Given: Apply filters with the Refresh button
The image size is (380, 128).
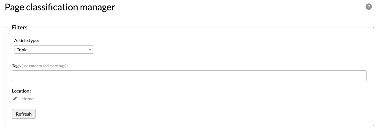Looking at the screenshot, I should point(24,114).
